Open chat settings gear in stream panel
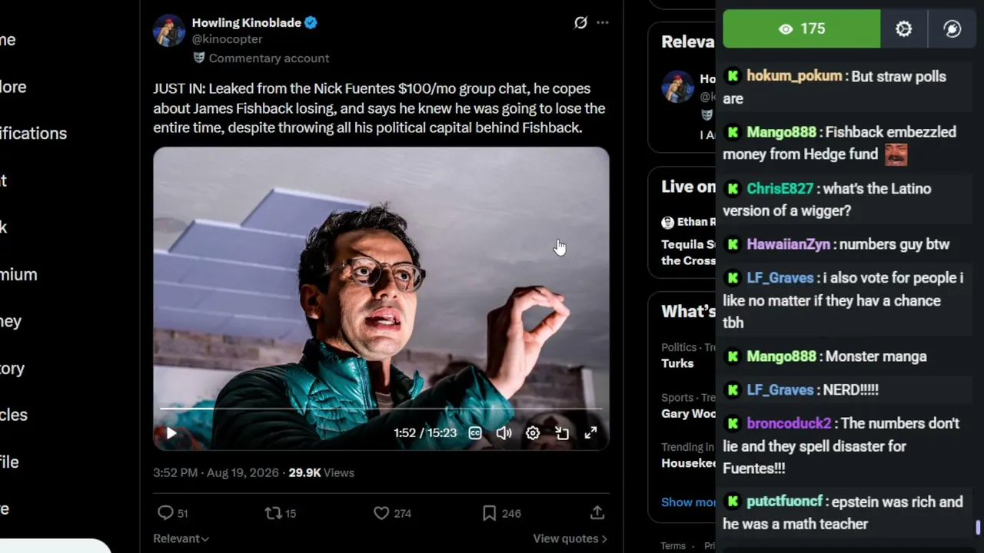This screenshot has height=553, width=984. (x=904, y=29)
